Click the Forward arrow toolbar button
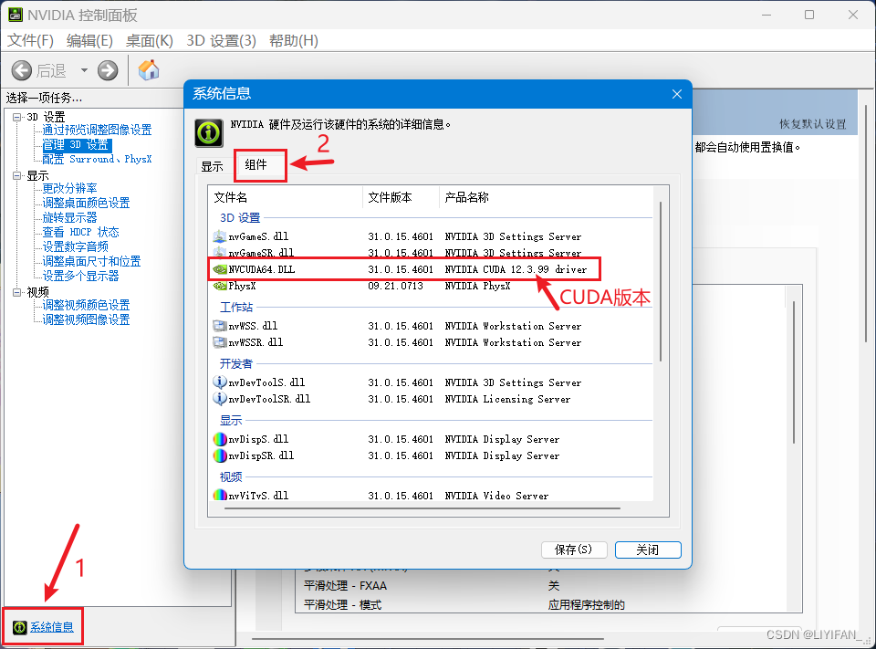Screen dimensions: 876x649 108,70
